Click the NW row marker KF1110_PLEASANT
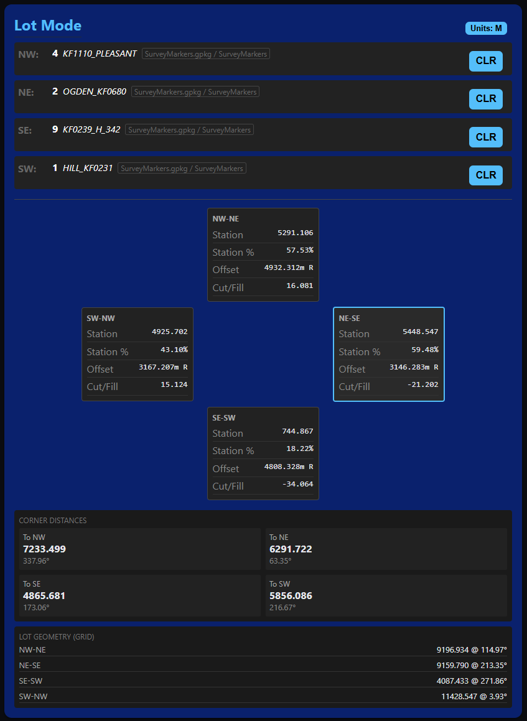Viewport: 527px width, 721px height. click(100, 54)
